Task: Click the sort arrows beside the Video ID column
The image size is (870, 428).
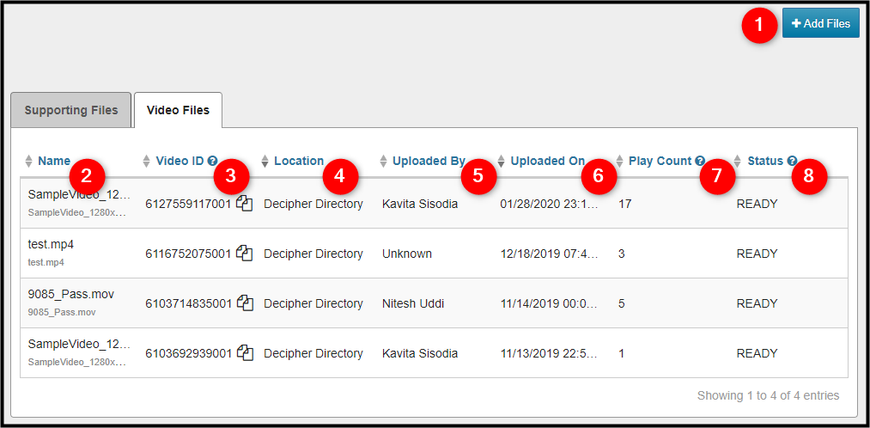Action: pyautogui.click(x=147, y=161)
